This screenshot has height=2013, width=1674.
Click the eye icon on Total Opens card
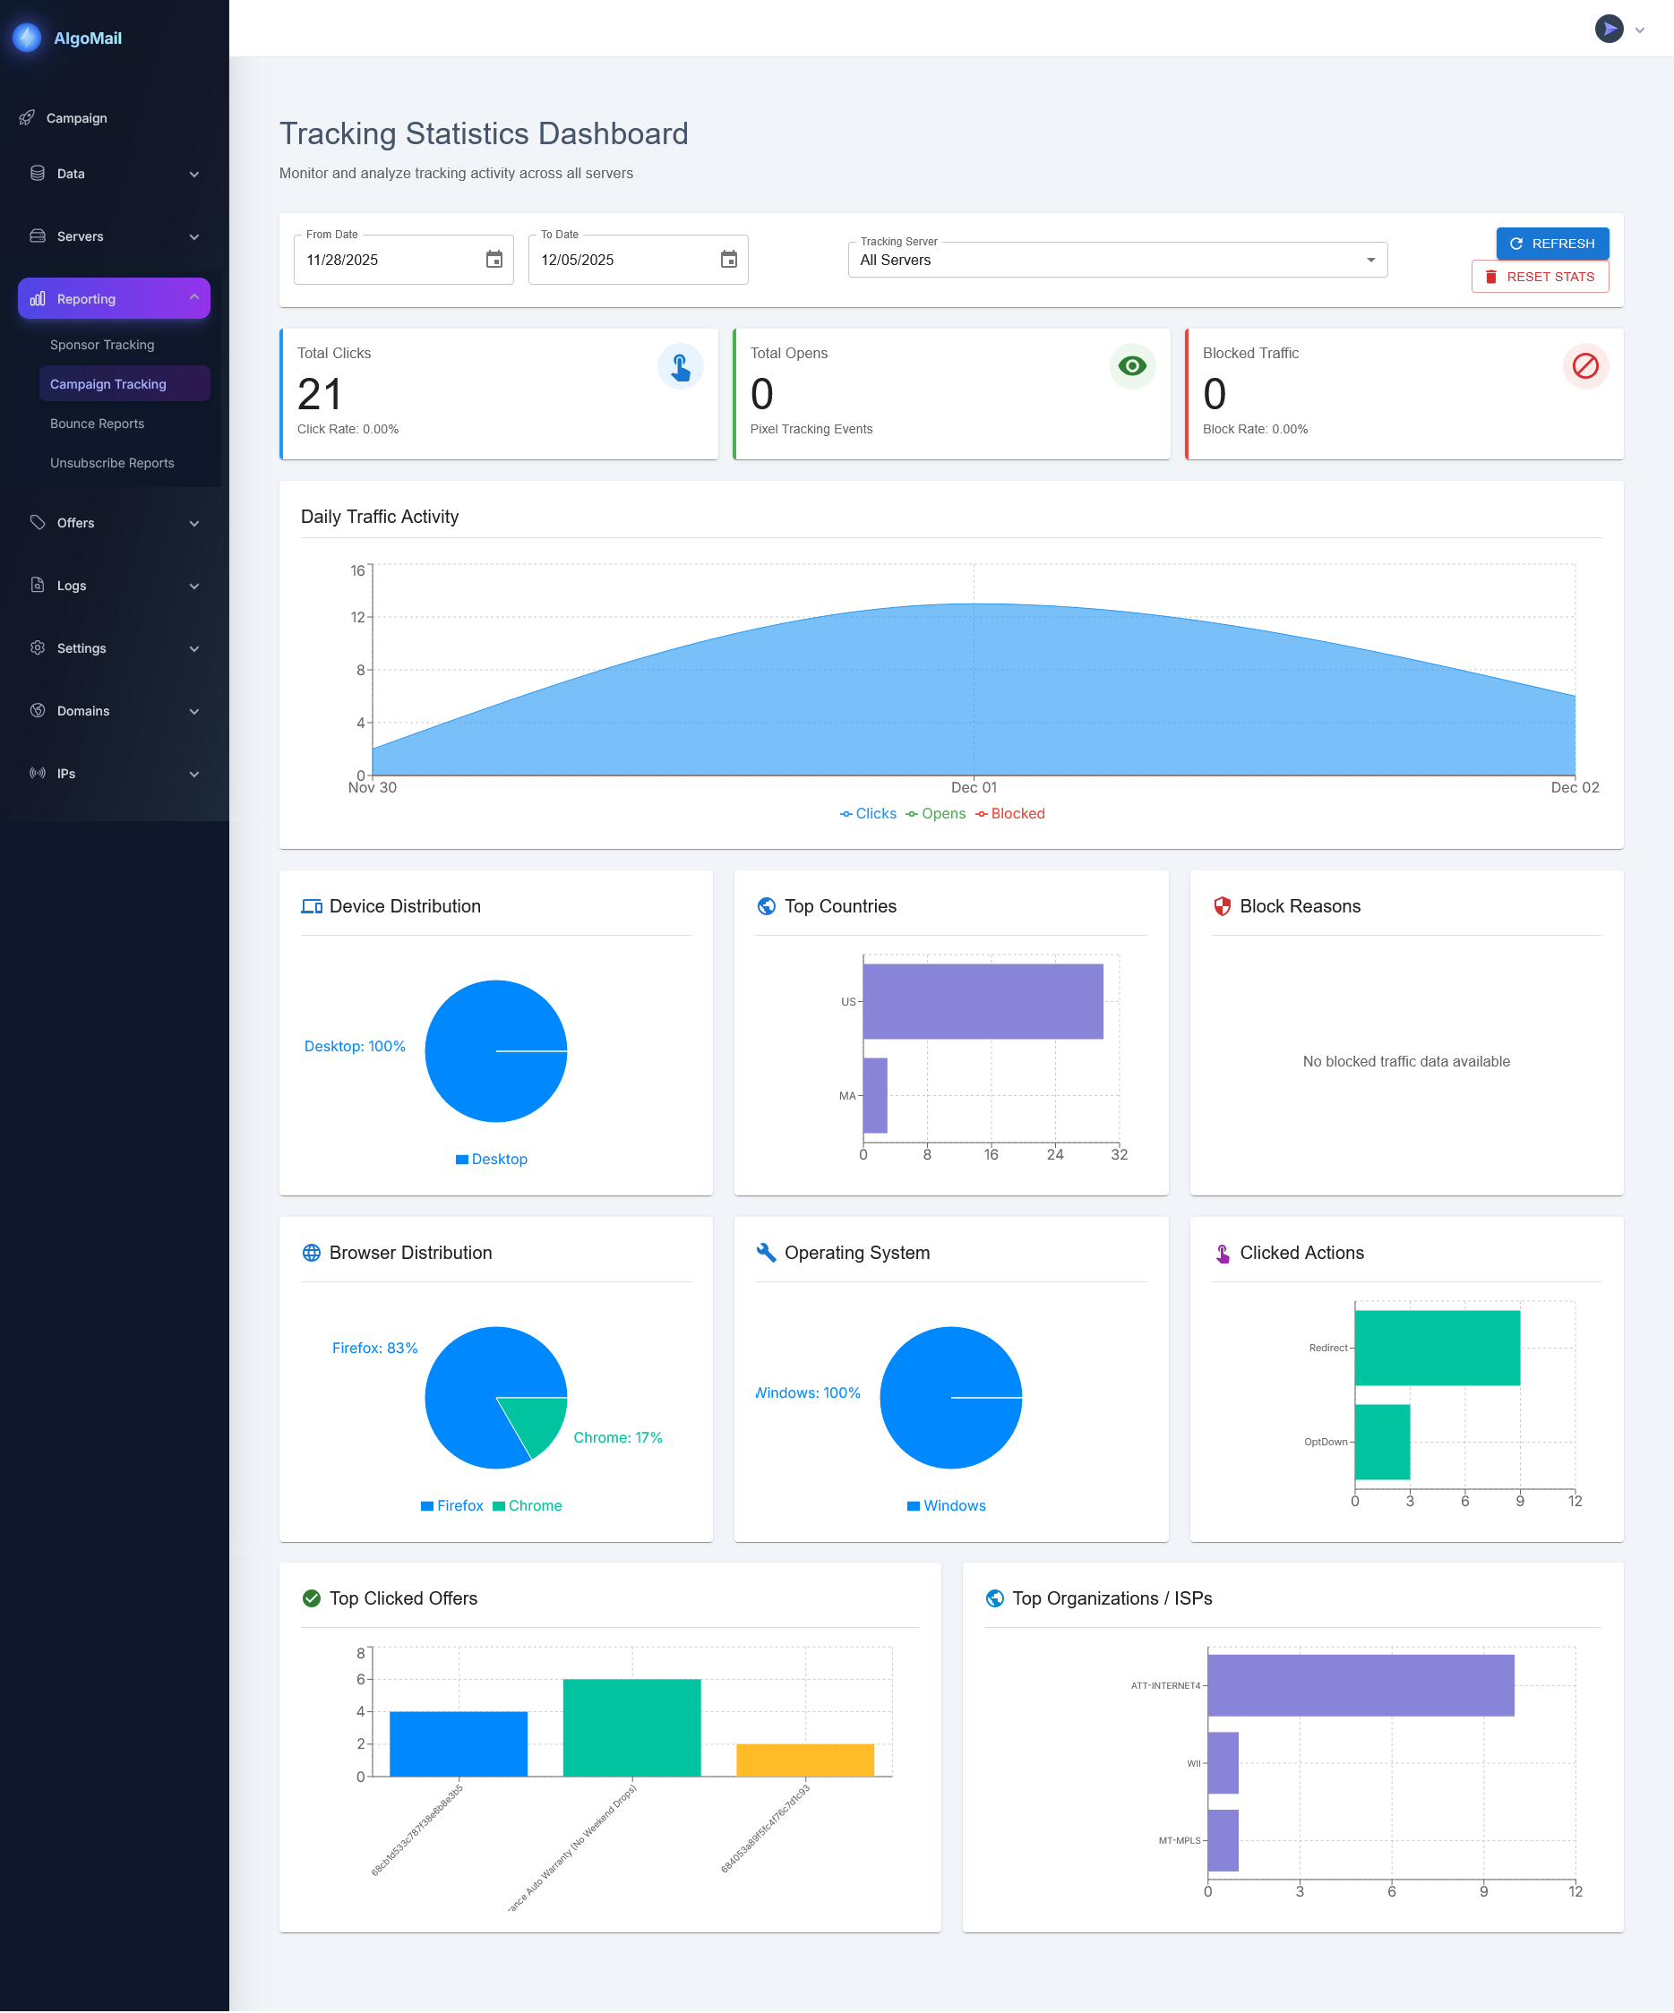pyautogui.click(x=1132, y=366)
